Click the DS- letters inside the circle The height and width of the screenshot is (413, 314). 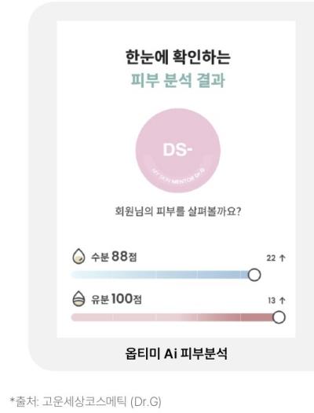(x=178, y=150)
